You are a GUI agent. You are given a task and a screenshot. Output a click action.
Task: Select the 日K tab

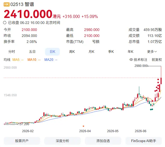52,52
